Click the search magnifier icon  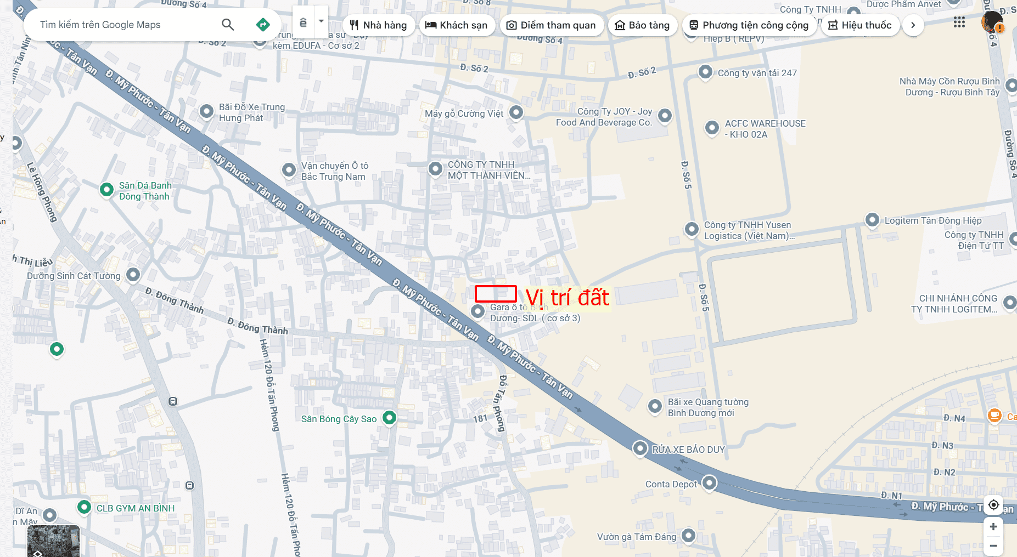pos(228,25)
